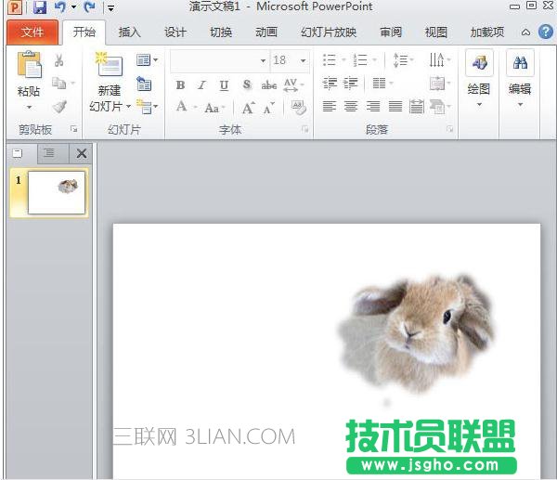557x480 pixels.
Task: Switch to the Design tab
Action: [175, 32]
